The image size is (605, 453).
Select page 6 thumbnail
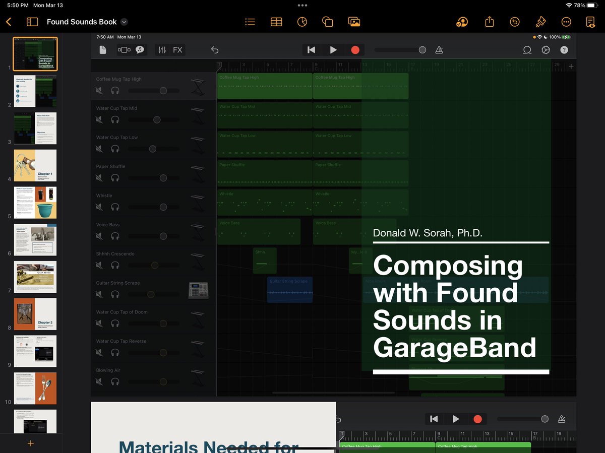[35, 240]
